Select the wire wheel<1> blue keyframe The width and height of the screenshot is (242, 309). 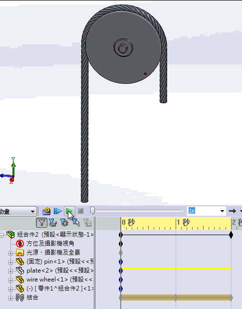pos(121,280)
